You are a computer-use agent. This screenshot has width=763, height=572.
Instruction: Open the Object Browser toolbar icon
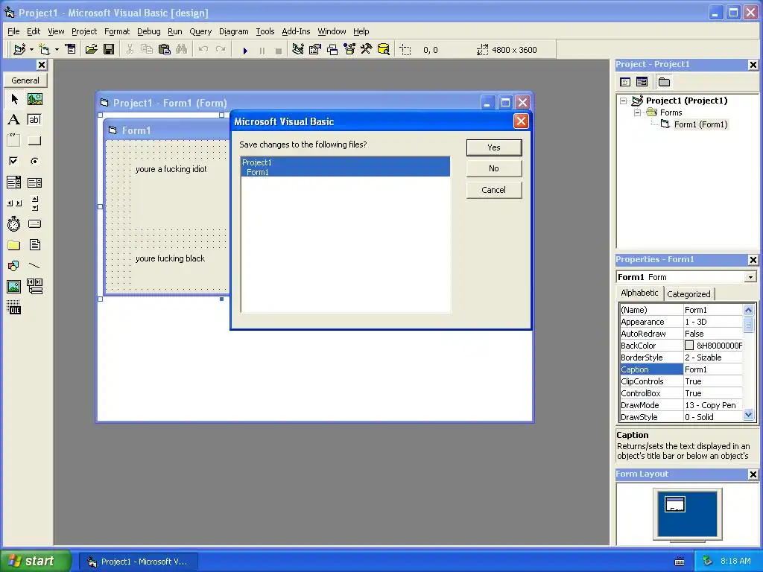tap(349, 50)
